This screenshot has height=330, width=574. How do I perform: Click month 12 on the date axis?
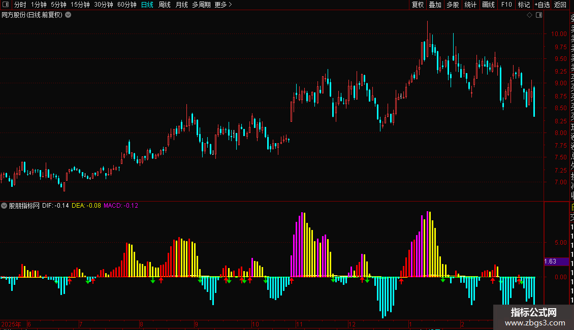point(352,324)
